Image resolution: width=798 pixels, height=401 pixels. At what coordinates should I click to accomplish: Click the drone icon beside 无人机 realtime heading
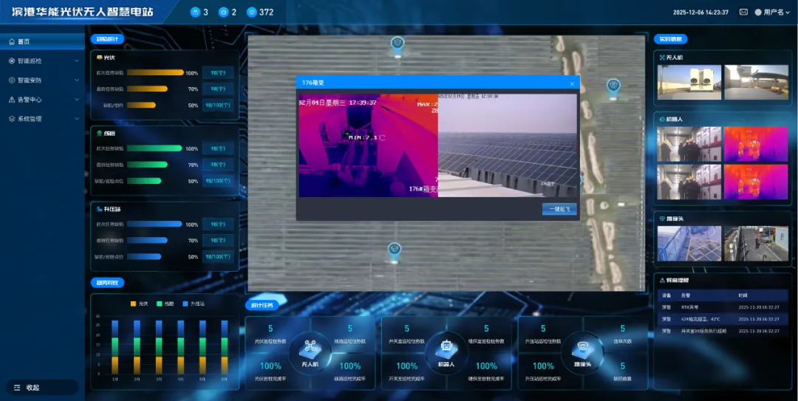tap(662, 58)
